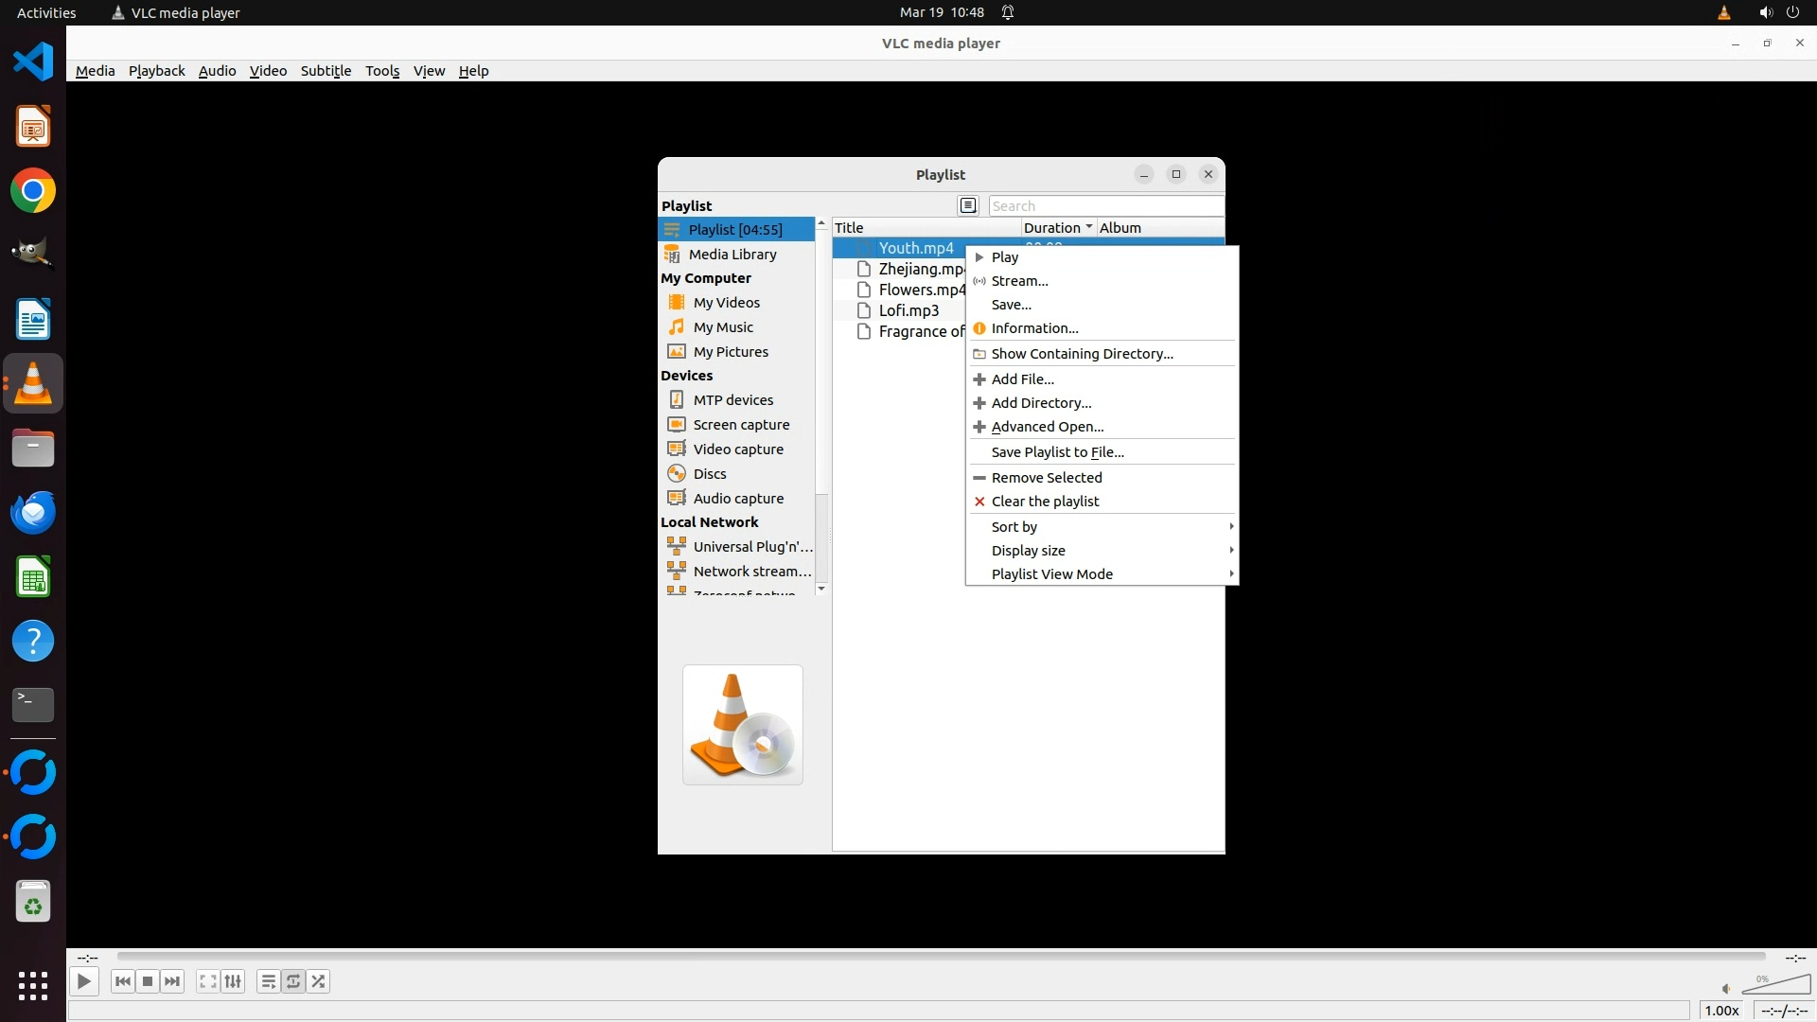Toggle loop repeat mode button

pyautogui.click(x=293, y=981)
